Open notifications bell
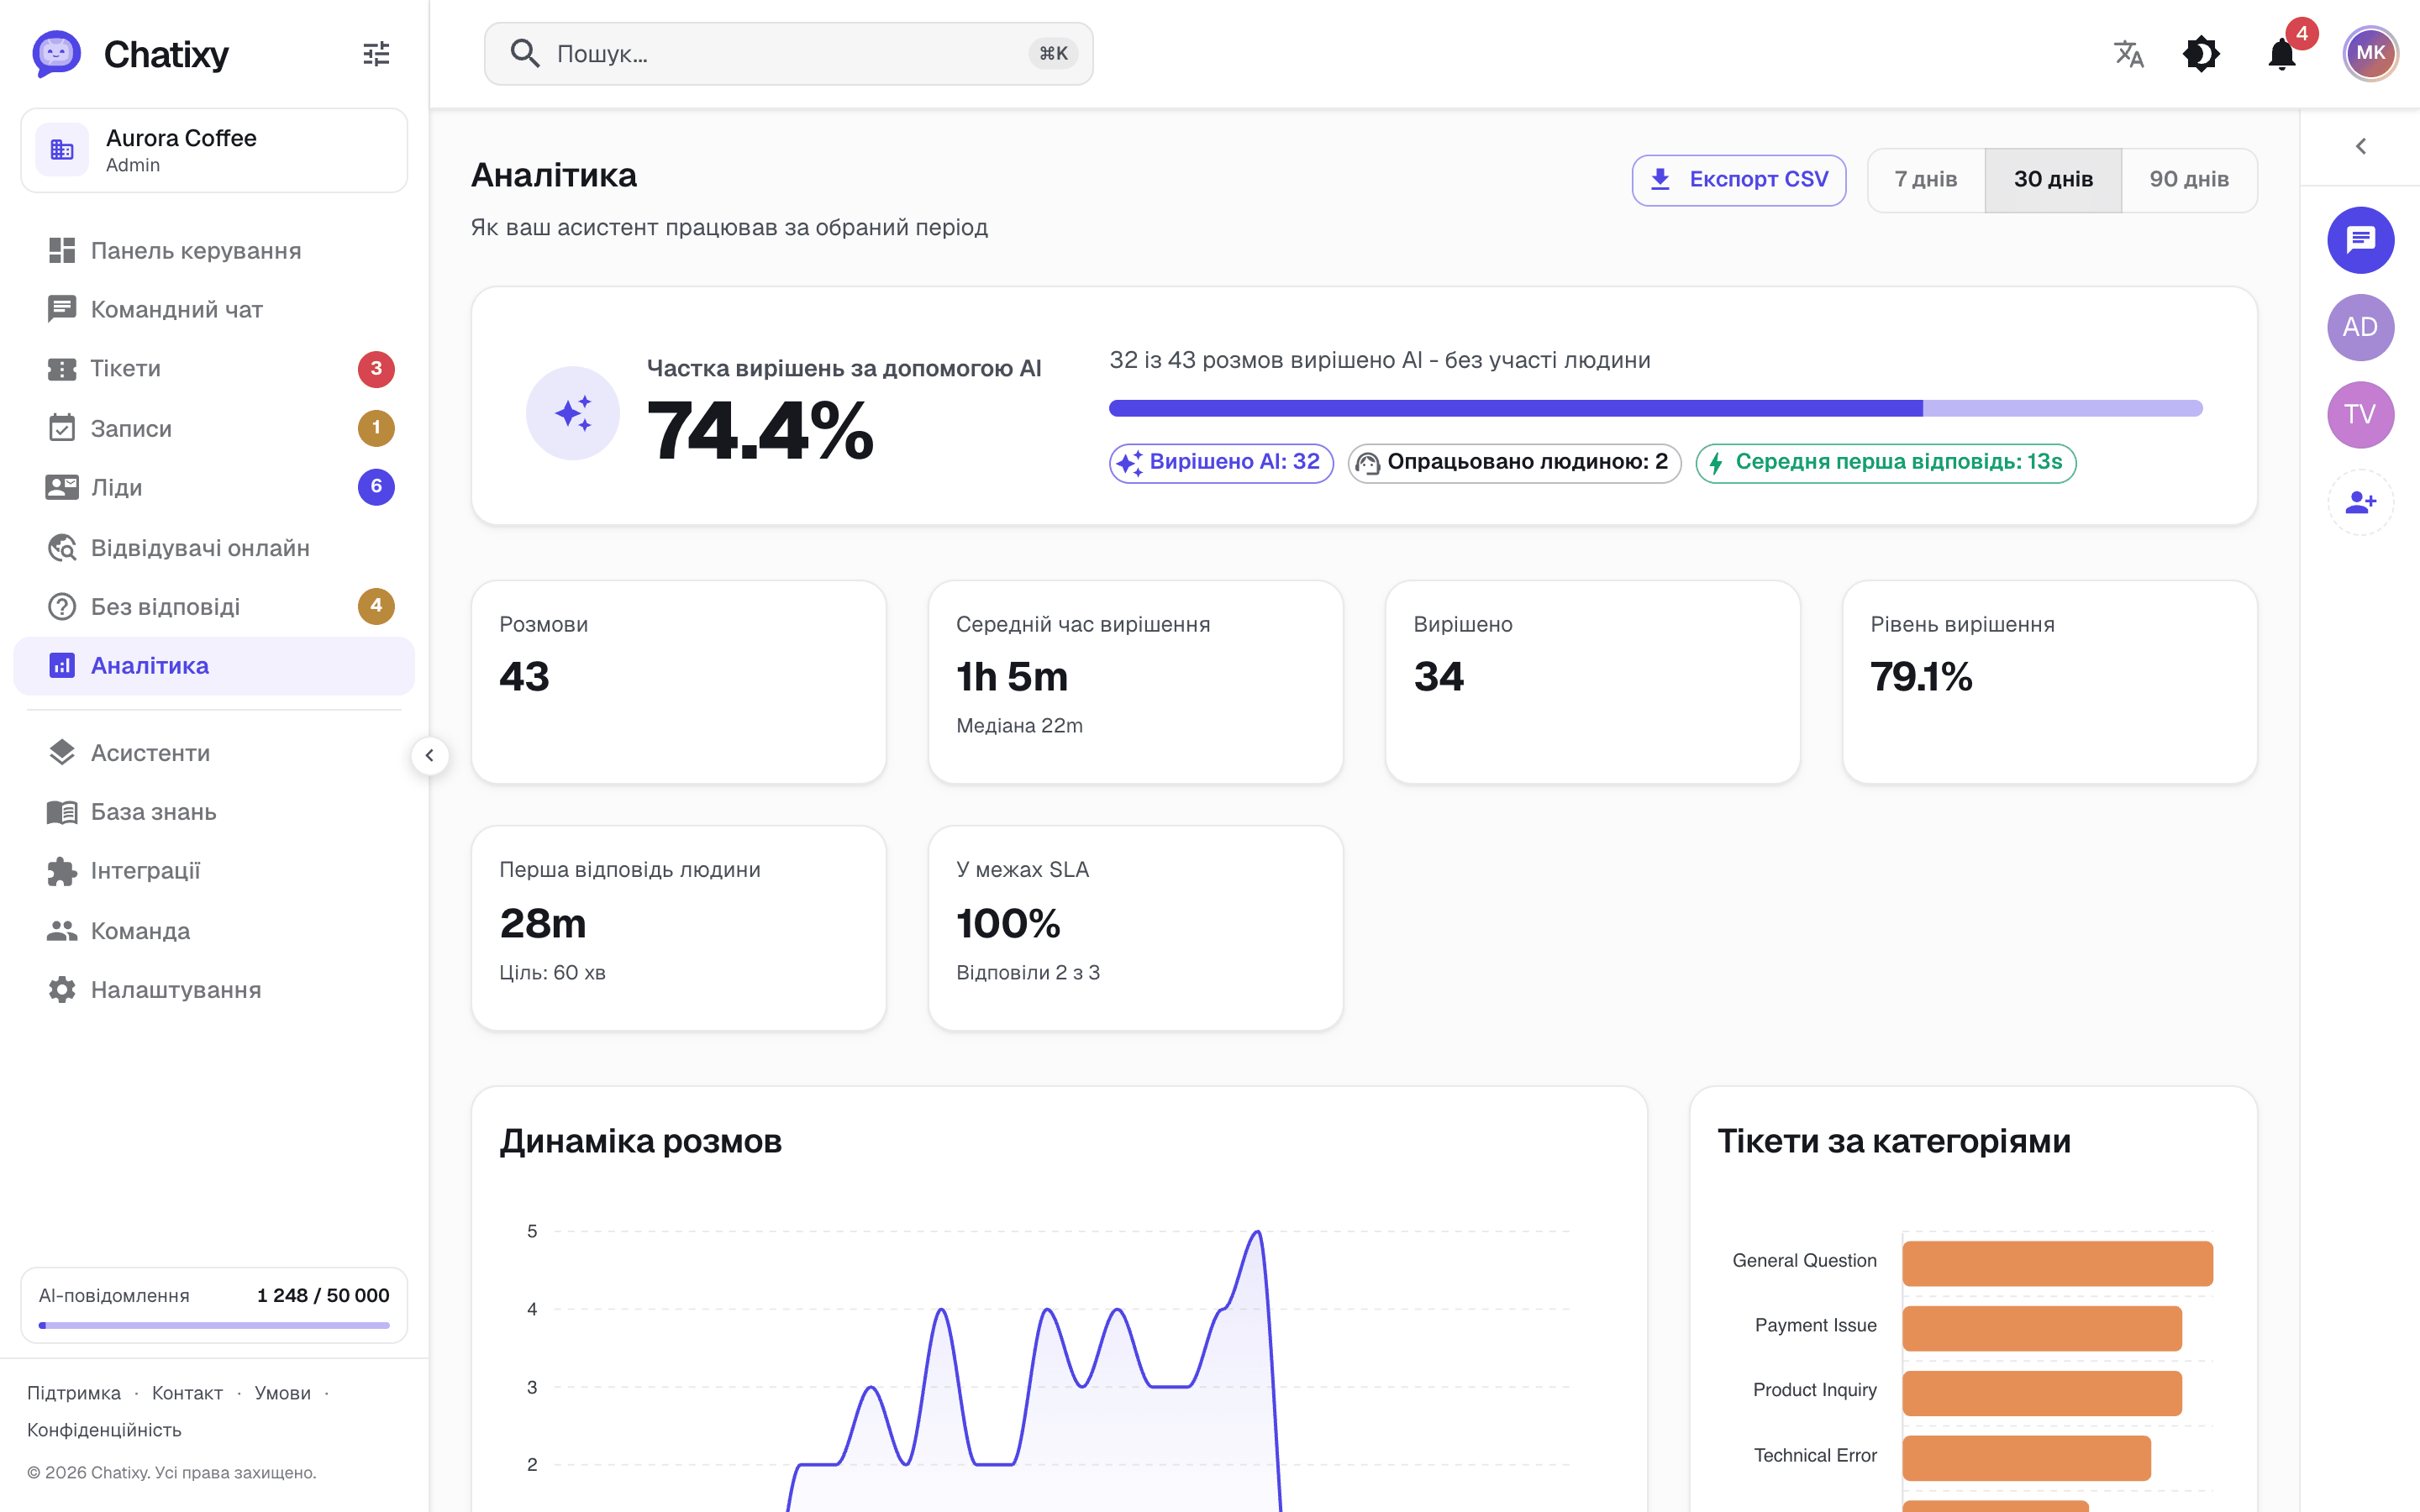The image size is (2420, 1512). point(2282,54)
